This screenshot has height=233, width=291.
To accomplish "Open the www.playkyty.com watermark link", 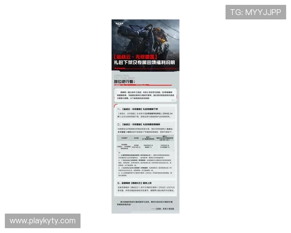I will (x=43, y=221).
